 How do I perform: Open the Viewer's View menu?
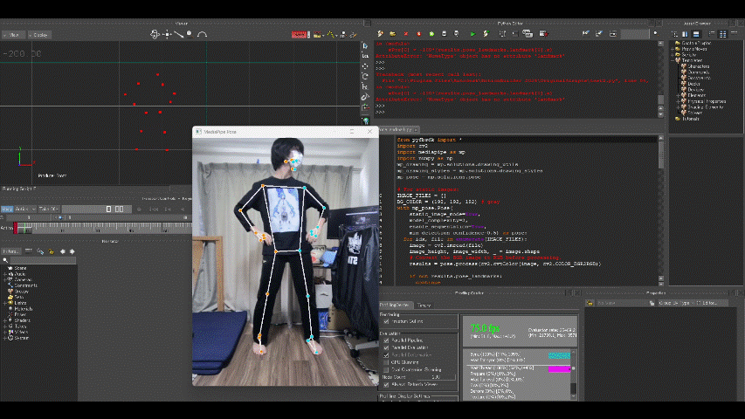point(13,35)
